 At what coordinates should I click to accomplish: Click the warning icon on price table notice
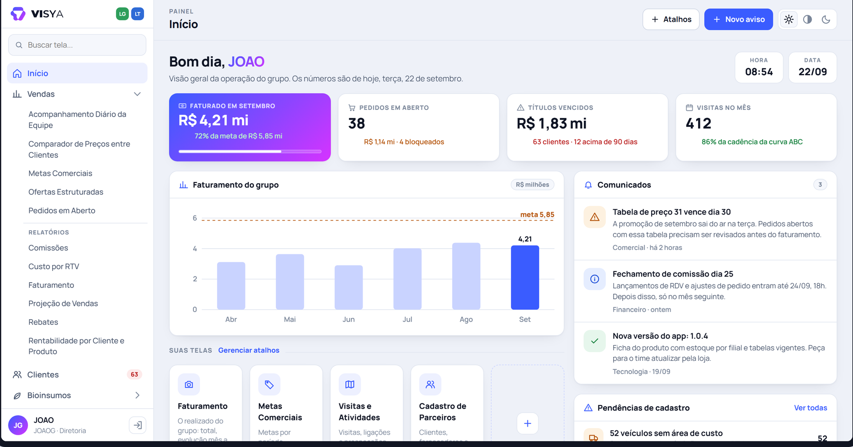[x=595, y=217]
